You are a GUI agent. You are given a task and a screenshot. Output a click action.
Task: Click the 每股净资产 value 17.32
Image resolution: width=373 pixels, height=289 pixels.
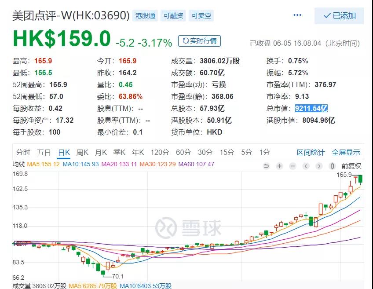(x=65, y=121)
